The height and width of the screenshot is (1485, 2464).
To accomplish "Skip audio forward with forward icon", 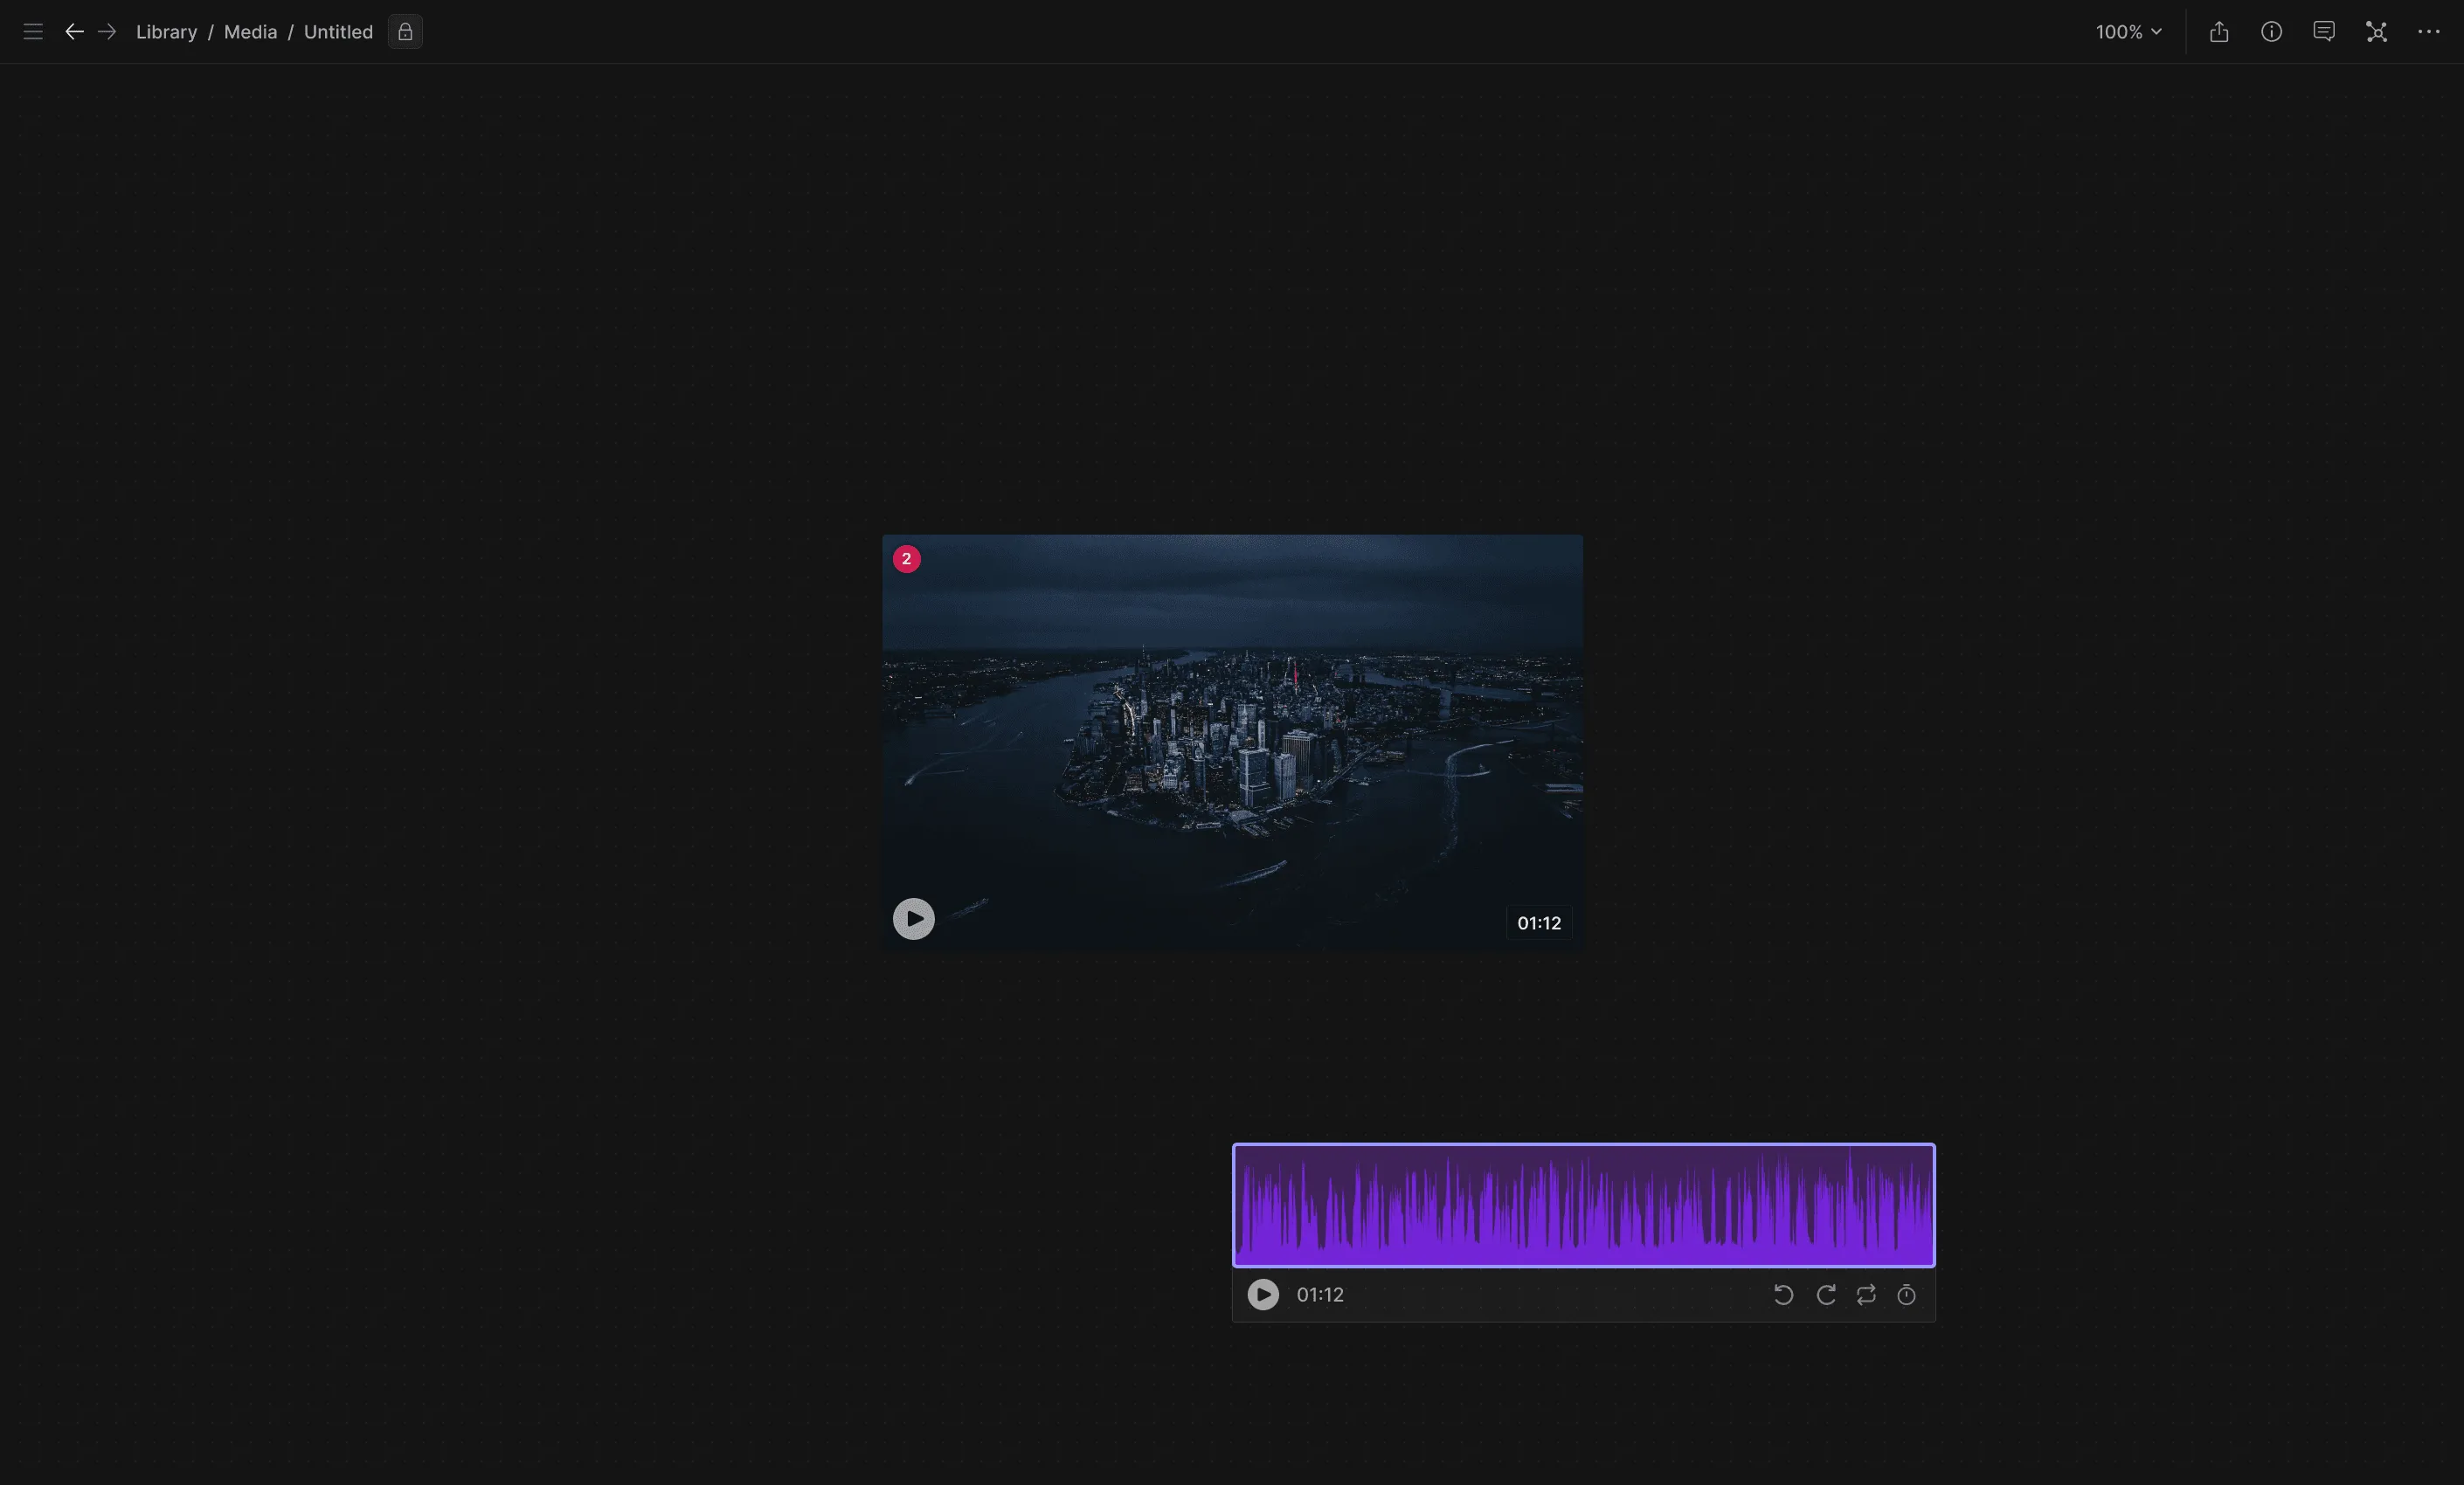I will (1825, 1295).
